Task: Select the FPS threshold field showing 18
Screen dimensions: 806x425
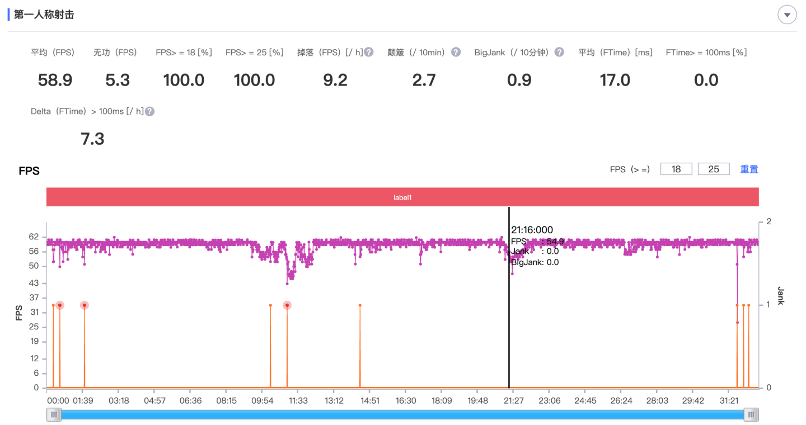Action: (676, 169)
